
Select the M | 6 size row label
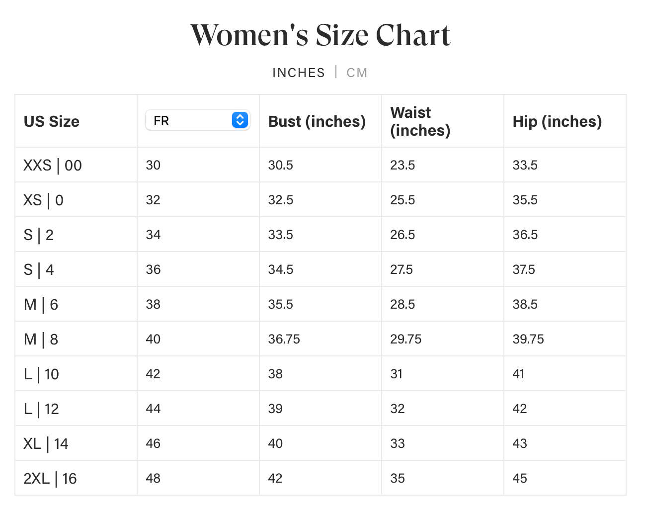41,304
